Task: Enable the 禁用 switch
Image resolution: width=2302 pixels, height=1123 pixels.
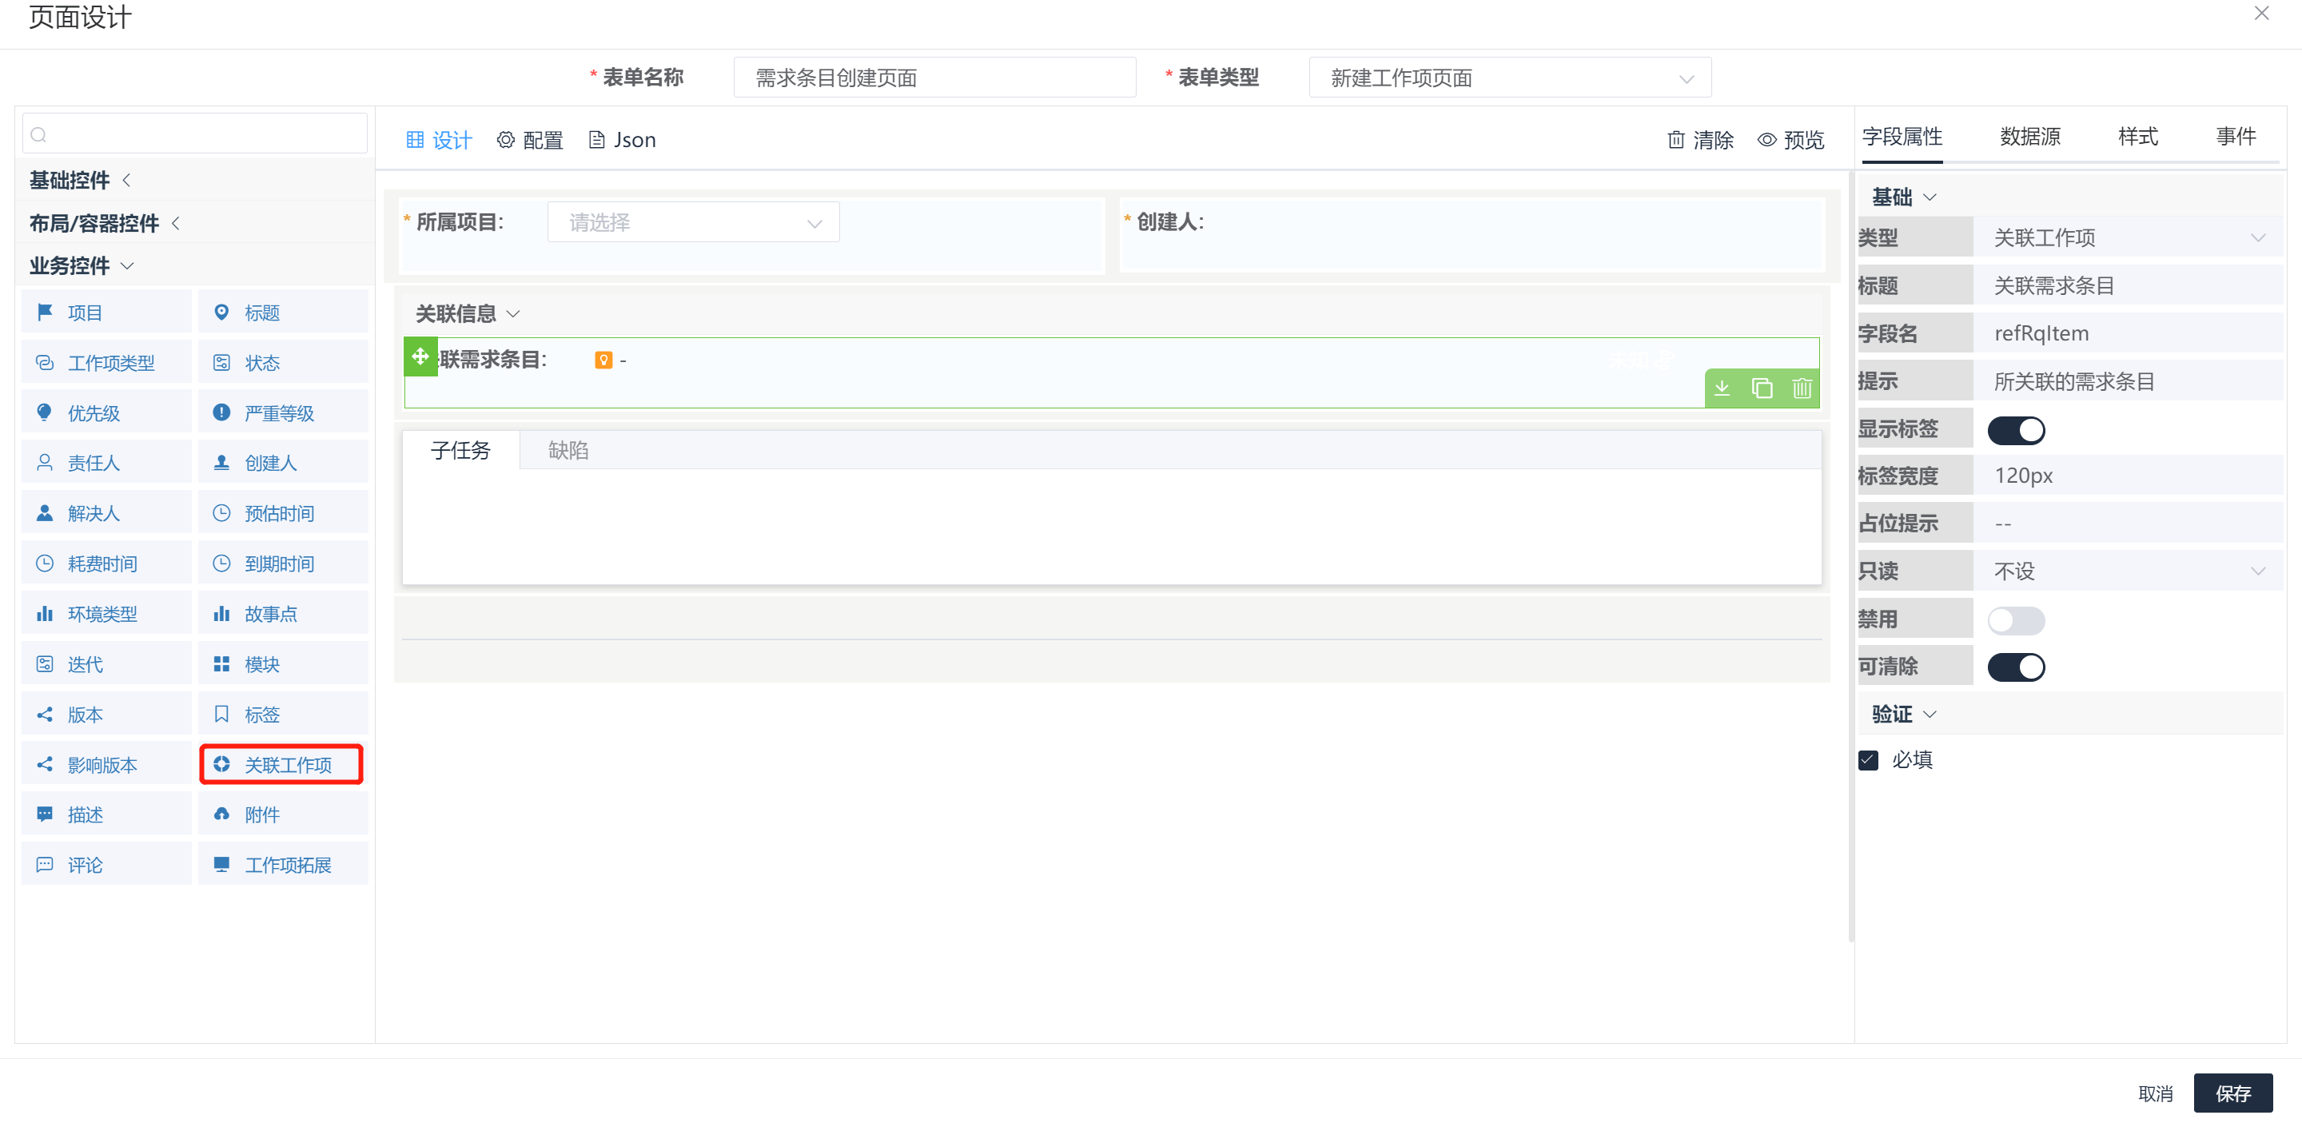Action: pyautogui.click(x=2015, y=620)
